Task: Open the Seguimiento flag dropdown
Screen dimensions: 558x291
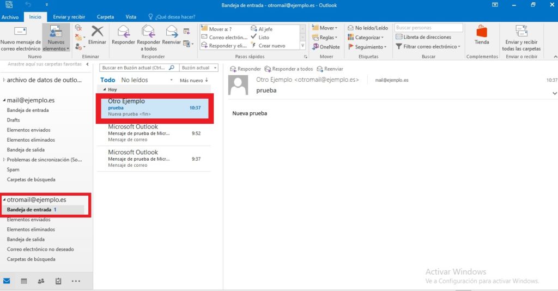Action: (x=367, y=47)
